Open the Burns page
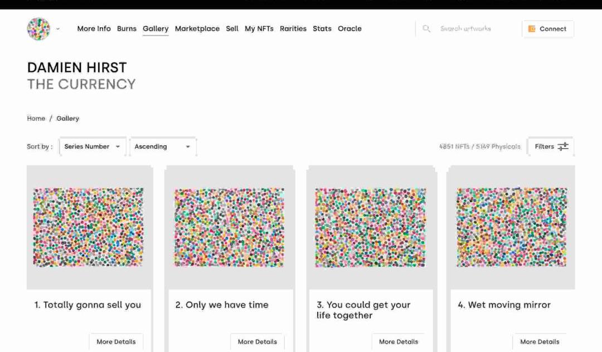The width and height of the screenshot is (602, 352). pos(127,29)
